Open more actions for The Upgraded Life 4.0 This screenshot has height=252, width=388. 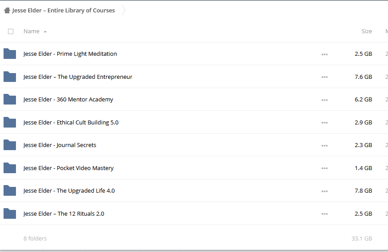pyautogui.click(x=325, y=191)
